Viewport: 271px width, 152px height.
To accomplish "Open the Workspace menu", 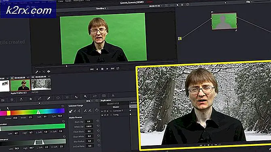I will (x=78, y=1).
